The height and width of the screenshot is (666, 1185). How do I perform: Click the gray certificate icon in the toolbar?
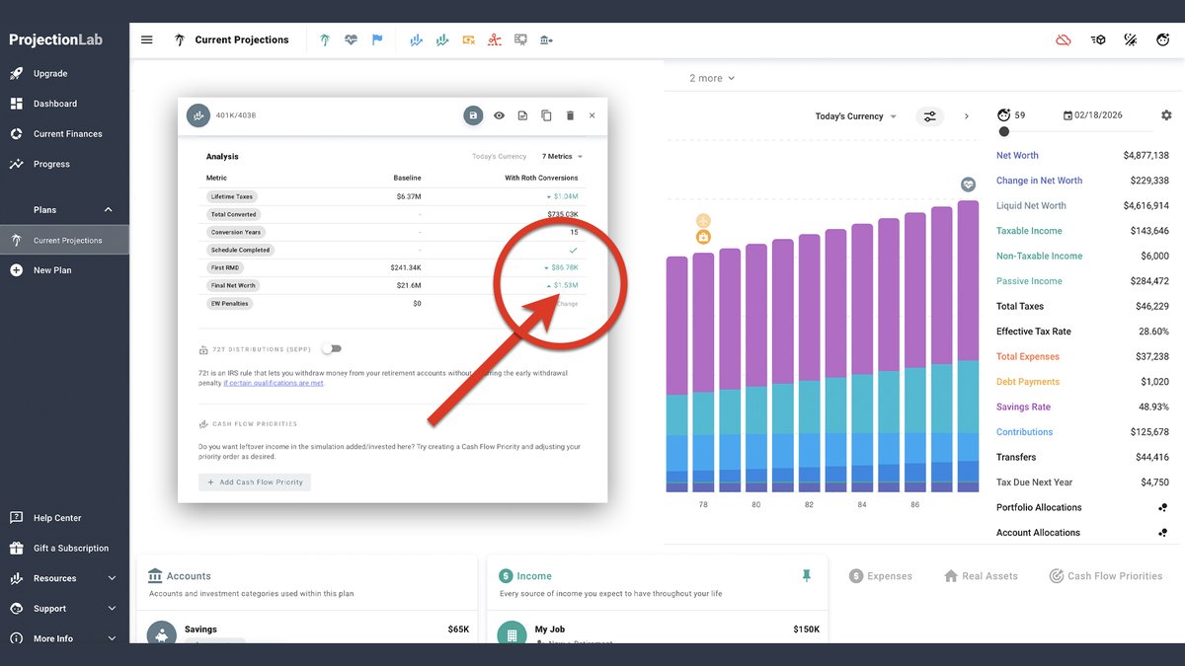520,40
